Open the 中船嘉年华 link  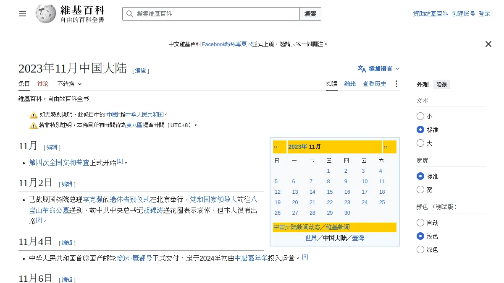pos(251,258)
